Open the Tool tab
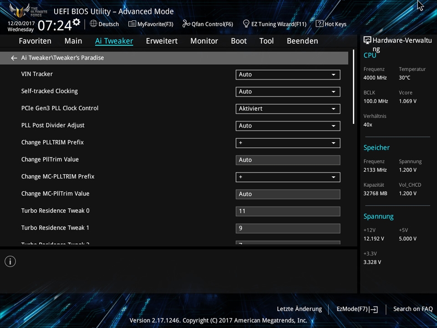The width and height of the screenshot is (437, 328). pos(266,41)
